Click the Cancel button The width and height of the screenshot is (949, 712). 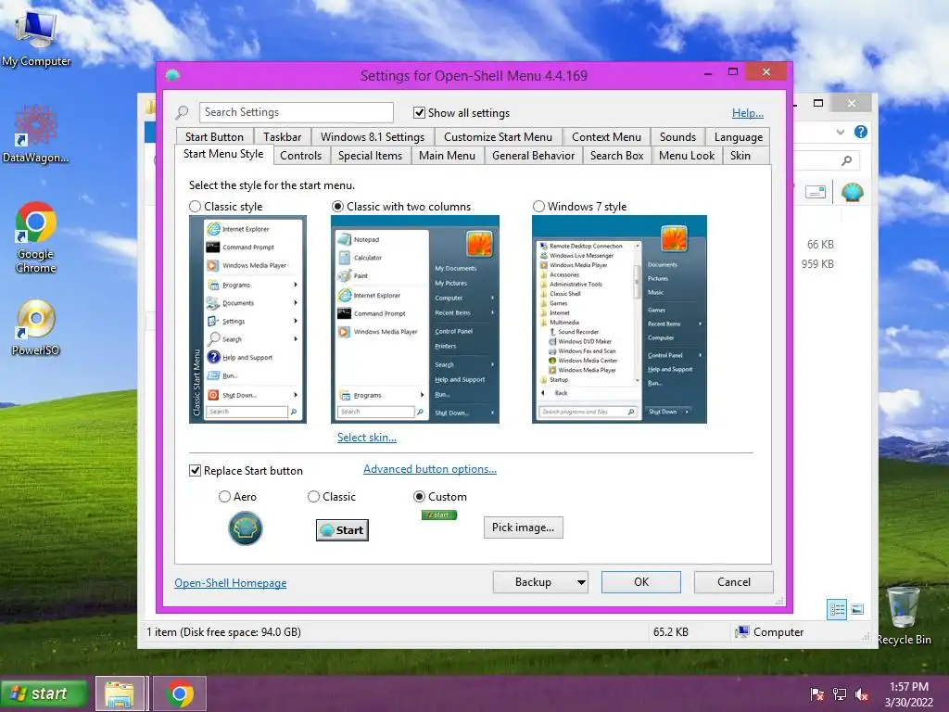[x=734, y=582]
